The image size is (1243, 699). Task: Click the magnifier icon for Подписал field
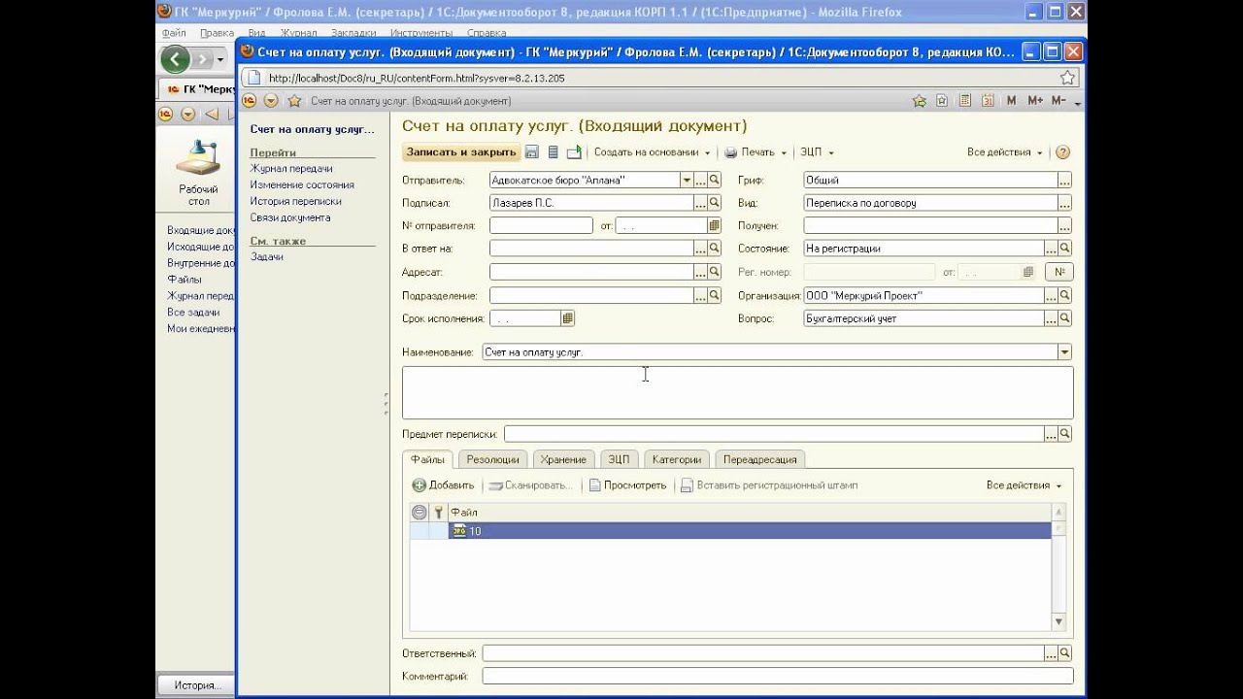point(715,203)
